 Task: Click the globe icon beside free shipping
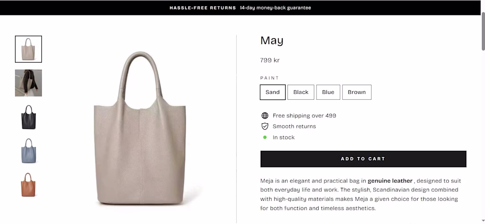tap(265, 116)
